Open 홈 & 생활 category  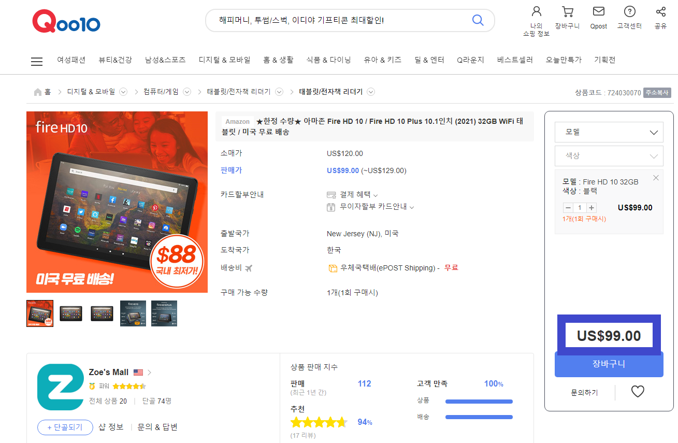[x=278, y=60]
